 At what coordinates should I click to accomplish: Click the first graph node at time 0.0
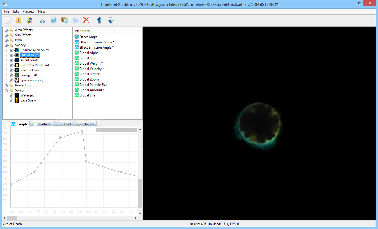coord(11,185)
